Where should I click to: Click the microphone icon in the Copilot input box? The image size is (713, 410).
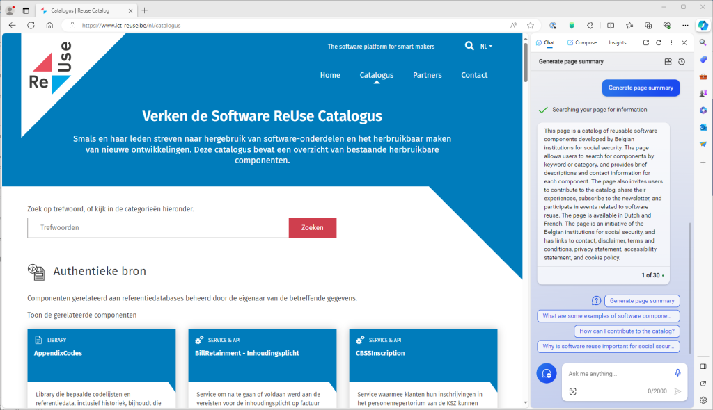(677, 373)
